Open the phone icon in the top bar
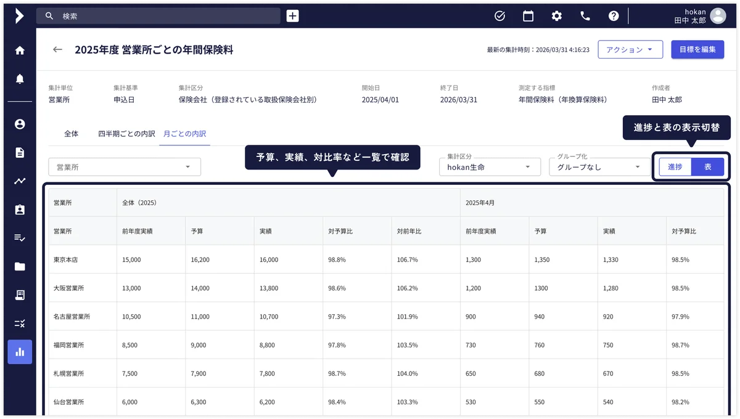The height and width of the screenshot is (419, 740). coord(585,16)
